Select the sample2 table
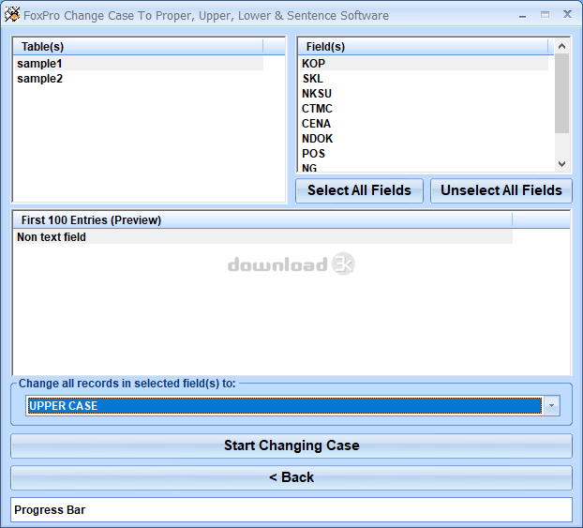The width and height of the screenshot is (583, 528). pos(139,79)
